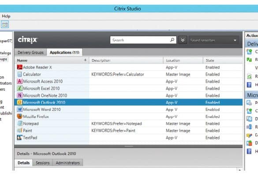The height and width of the screenshot is (179, 258).
Task: Click the Notepad application icon
Action: pos(19,123)
